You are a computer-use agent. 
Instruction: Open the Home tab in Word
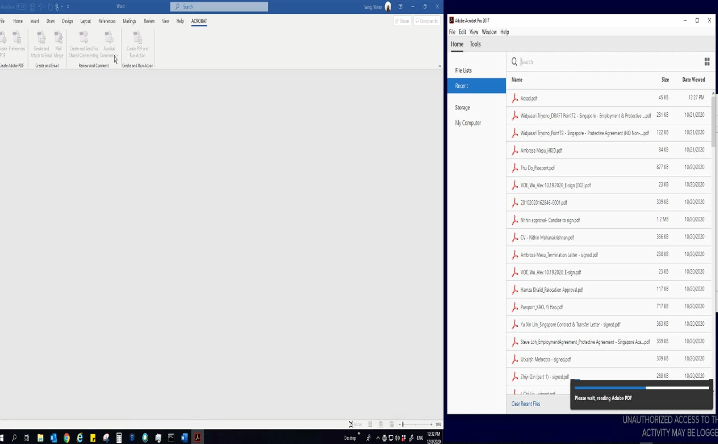pyautogui.click(x=18, y=21)
